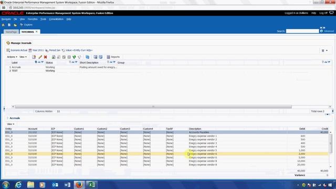Click the red X Delete journal icon
Screen dimensions: 336x189
click(46, 57)
